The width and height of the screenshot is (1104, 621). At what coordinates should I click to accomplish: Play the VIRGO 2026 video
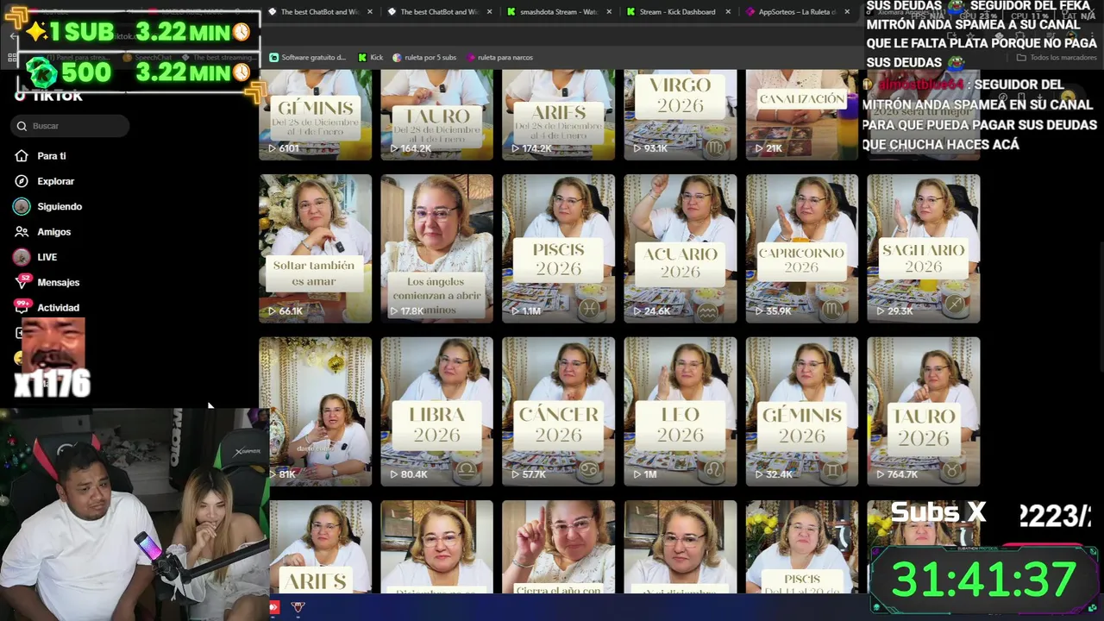pos(681,115)
